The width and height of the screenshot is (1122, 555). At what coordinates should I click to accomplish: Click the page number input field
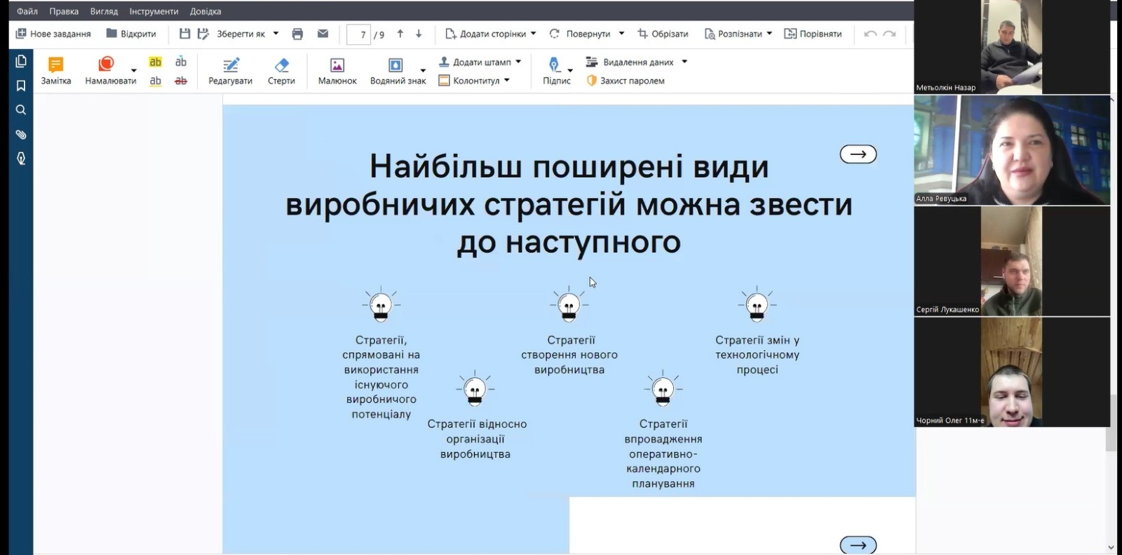(x=359, y=34)
